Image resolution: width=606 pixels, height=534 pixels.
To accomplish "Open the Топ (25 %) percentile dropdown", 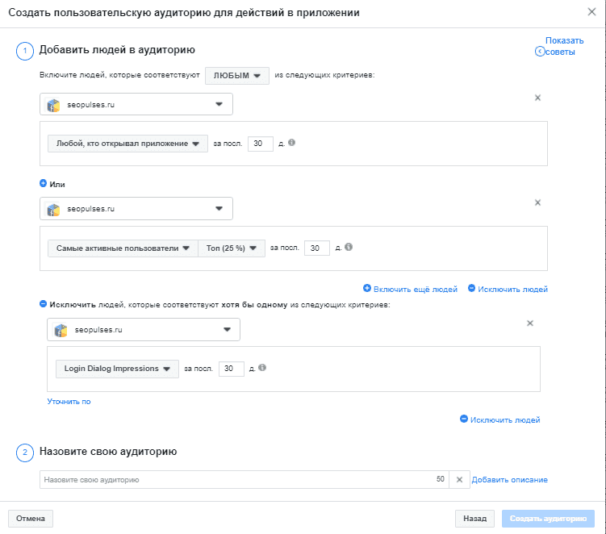I will click(x=232, y=248).
